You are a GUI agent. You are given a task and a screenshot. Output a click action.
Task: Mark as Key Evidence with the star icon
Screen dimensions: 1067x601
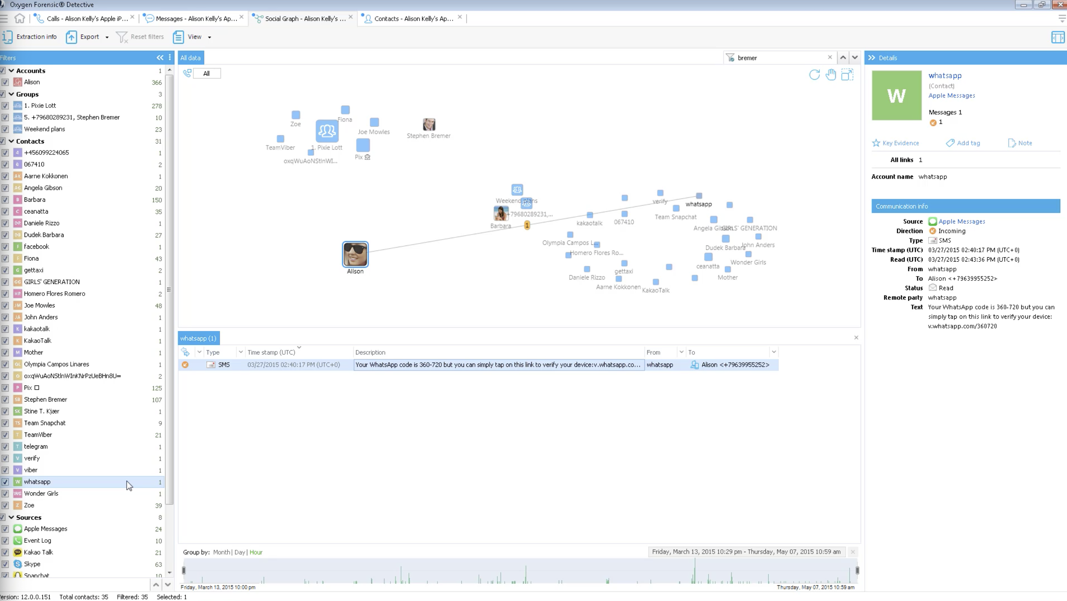(x=876, y=143)
